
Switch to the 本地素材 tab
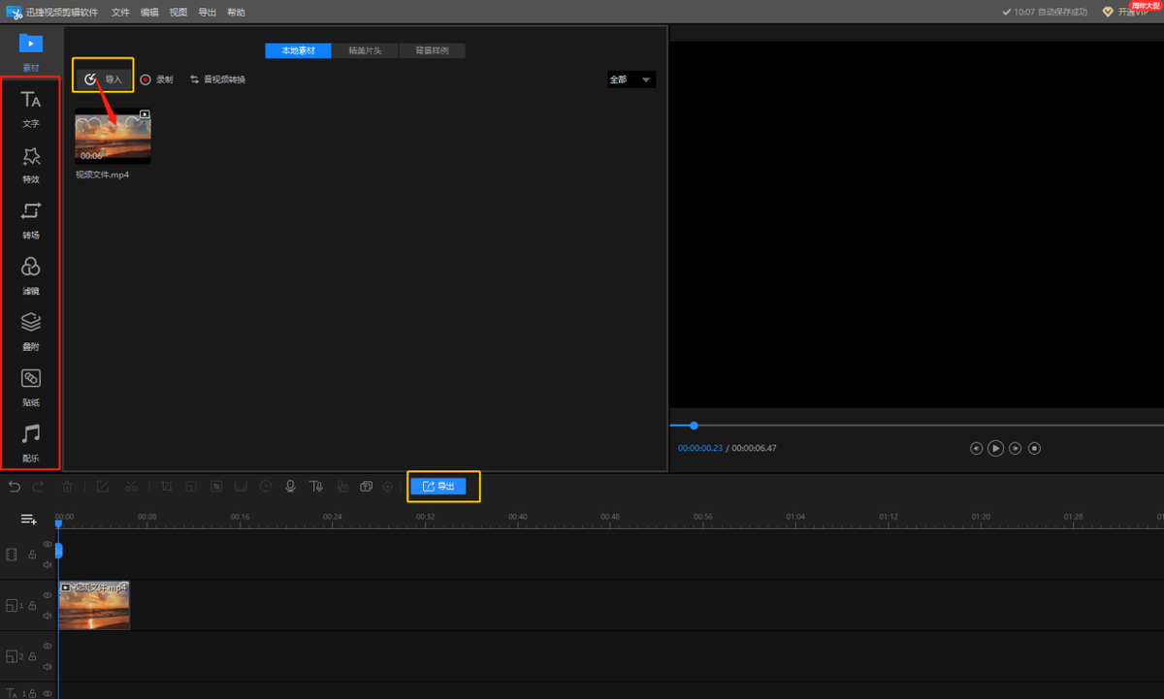[x=298, y=50]
